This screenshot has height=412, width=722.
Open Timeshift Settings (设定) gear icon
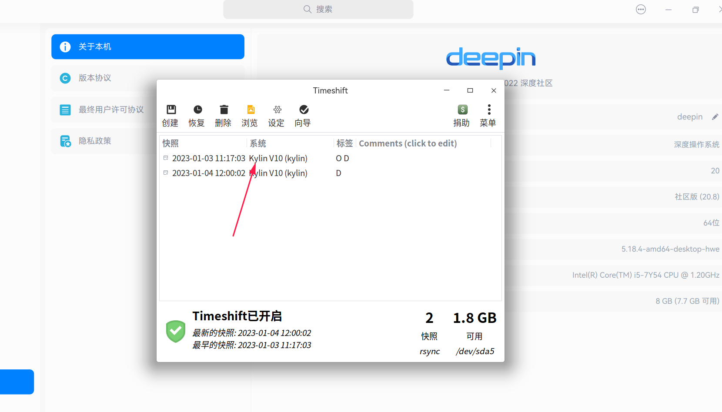coord(277,110)
